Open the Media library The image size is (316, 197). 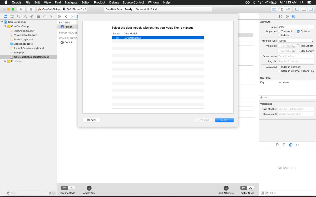click(297, 145)
